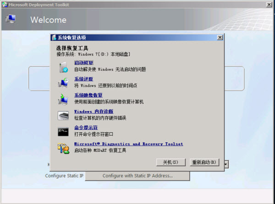
Task: Click Configure with Static IP Address button
Action: tap(137, 176)
